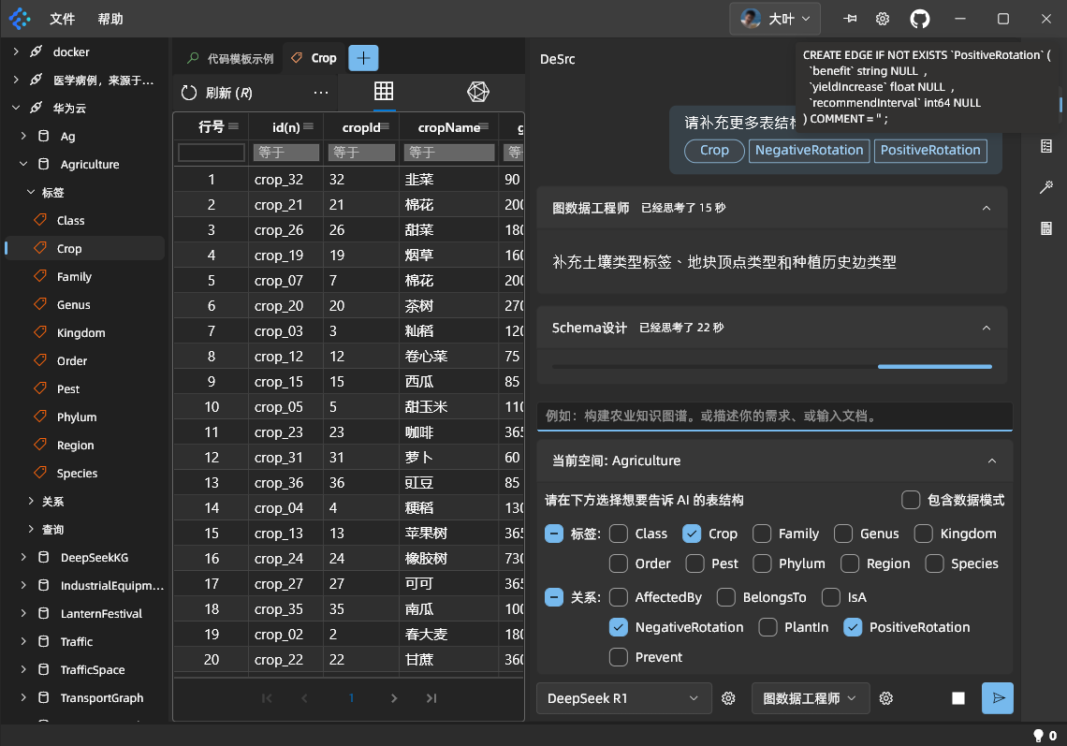Check the PlantIn relation checkbox
1067x746 pixels.
pos(767,627)
